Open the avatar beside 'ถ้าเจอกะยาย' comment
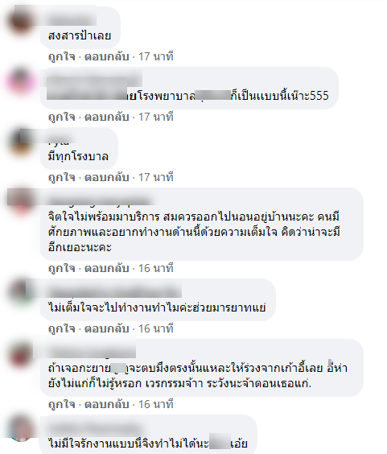This screenshot has height=454, width=387. pyautogui.click(x=21, y=353)
